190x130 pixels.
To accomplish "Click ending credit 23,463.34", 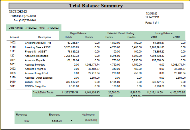I will [180, 73].
